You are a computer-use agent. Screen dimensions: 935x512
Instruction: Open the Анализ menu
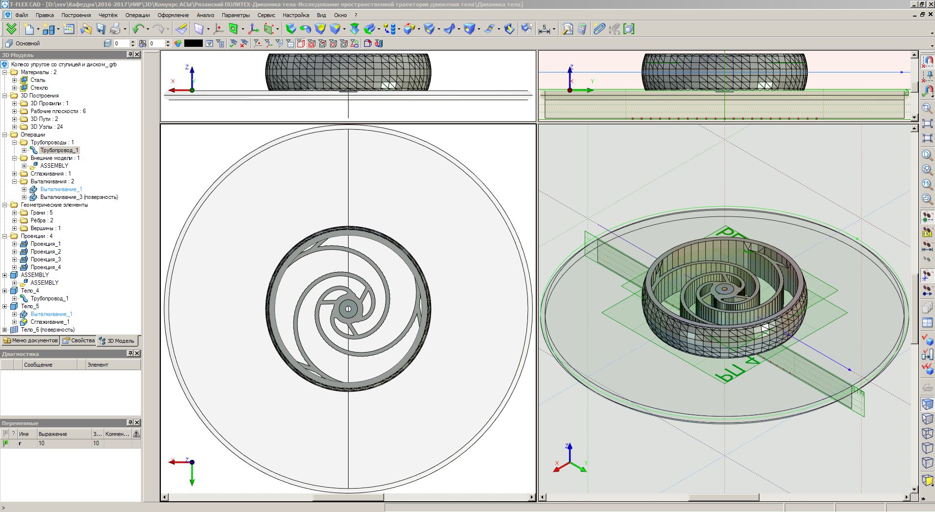pos(205,15)
